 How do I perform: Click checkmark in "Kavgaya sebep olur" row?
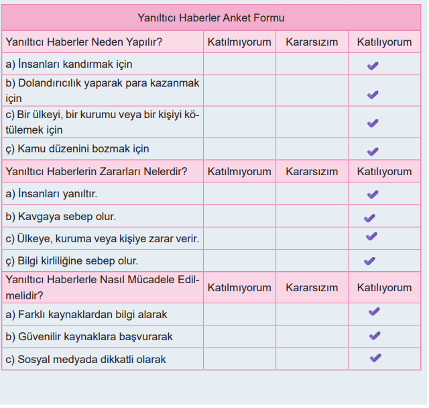pyautogui.click(x=369, y=218)
